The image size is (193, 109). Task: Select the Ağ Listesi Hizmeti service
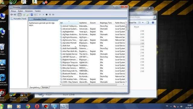(93, 43)
